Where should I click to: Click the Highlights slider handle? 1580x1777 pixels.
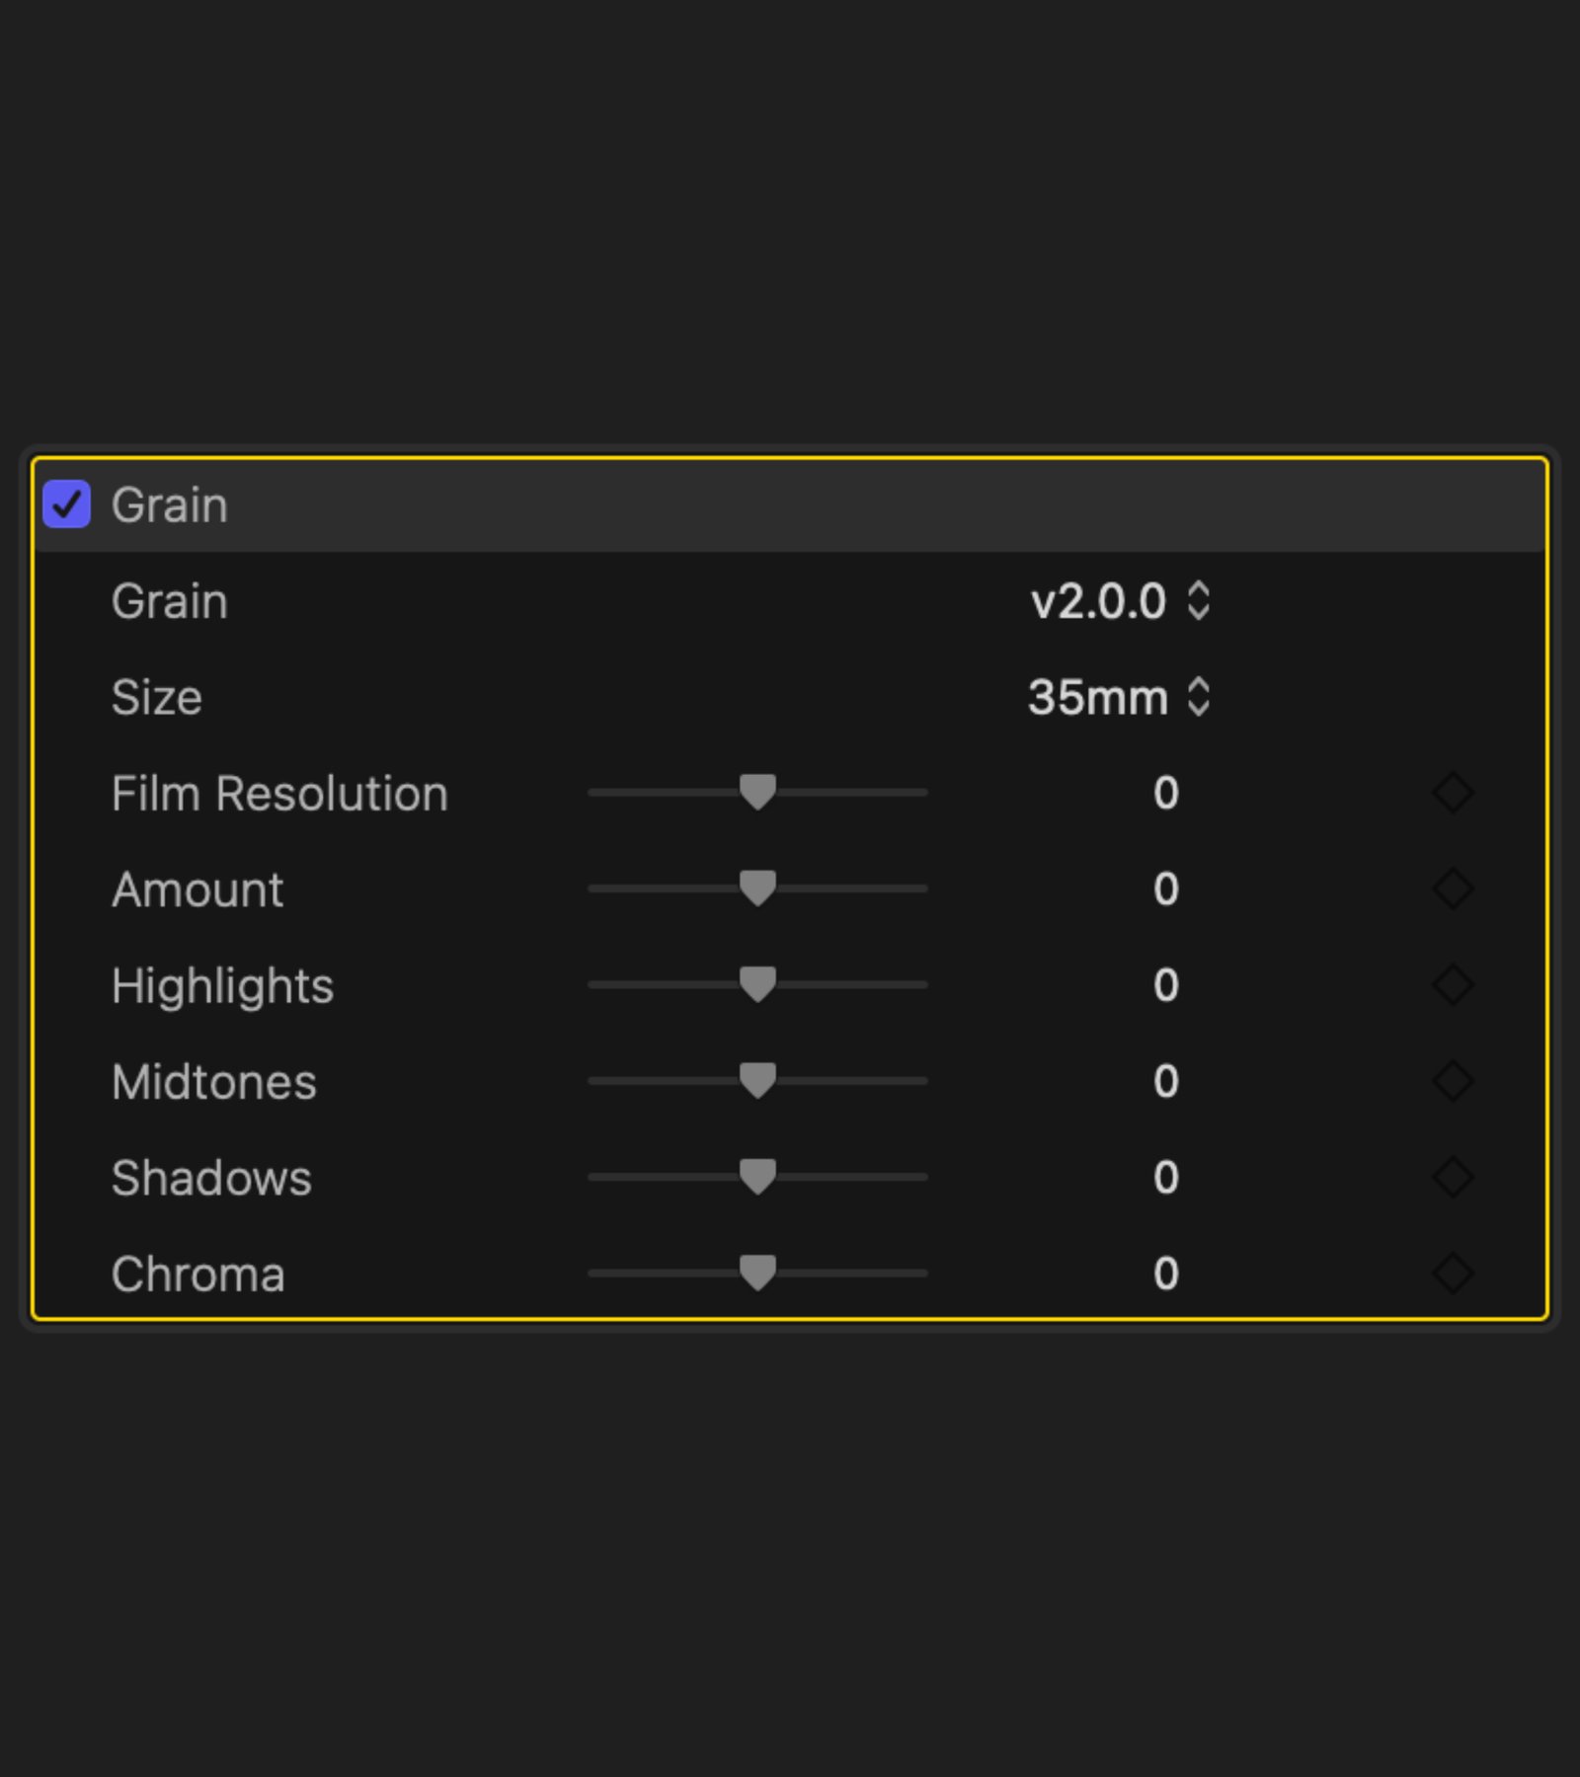pyautogui.click(x=758, y=984)
